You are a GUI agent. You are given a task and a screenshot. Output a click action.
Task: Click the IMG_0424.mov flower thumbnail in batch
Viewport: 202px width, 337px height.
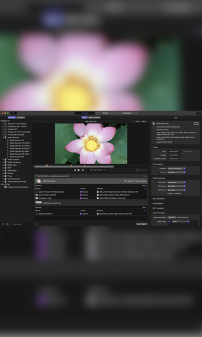pos(39,181)
